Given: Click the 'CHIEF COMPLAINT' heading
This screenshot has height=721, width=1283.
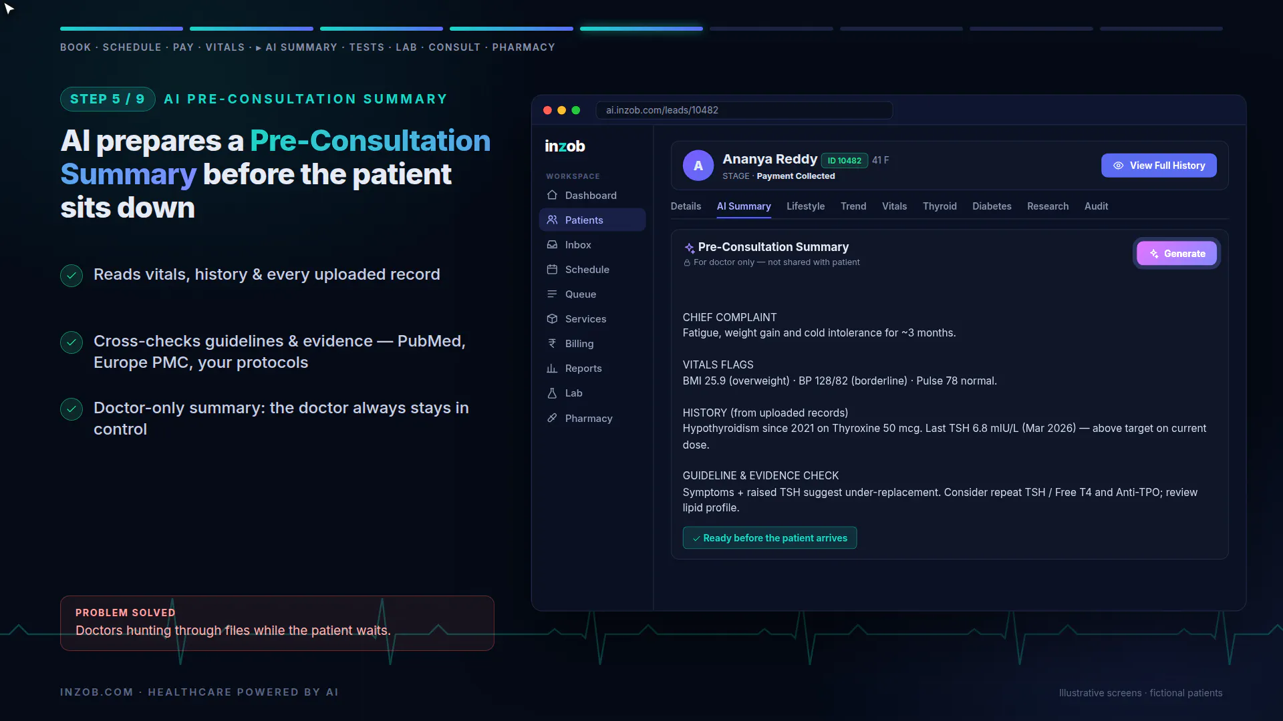Looking at the screenshot, I should pos(730,318).
